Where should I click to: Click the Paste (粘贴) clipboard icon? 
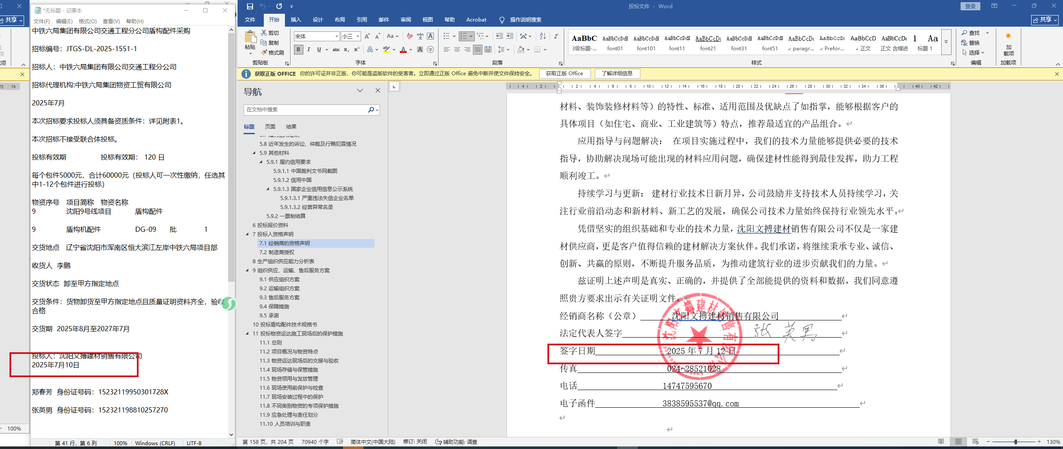(250, 37)
